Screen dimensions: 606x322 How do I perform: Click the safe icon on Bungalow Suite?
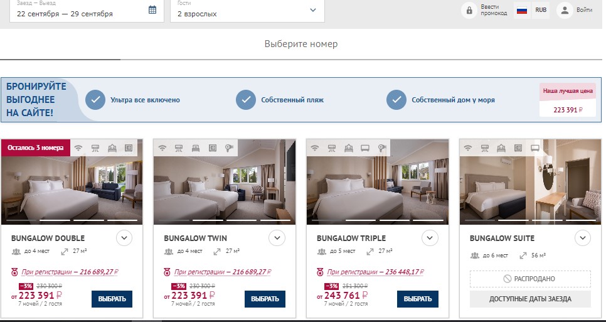tap(518, 148)
